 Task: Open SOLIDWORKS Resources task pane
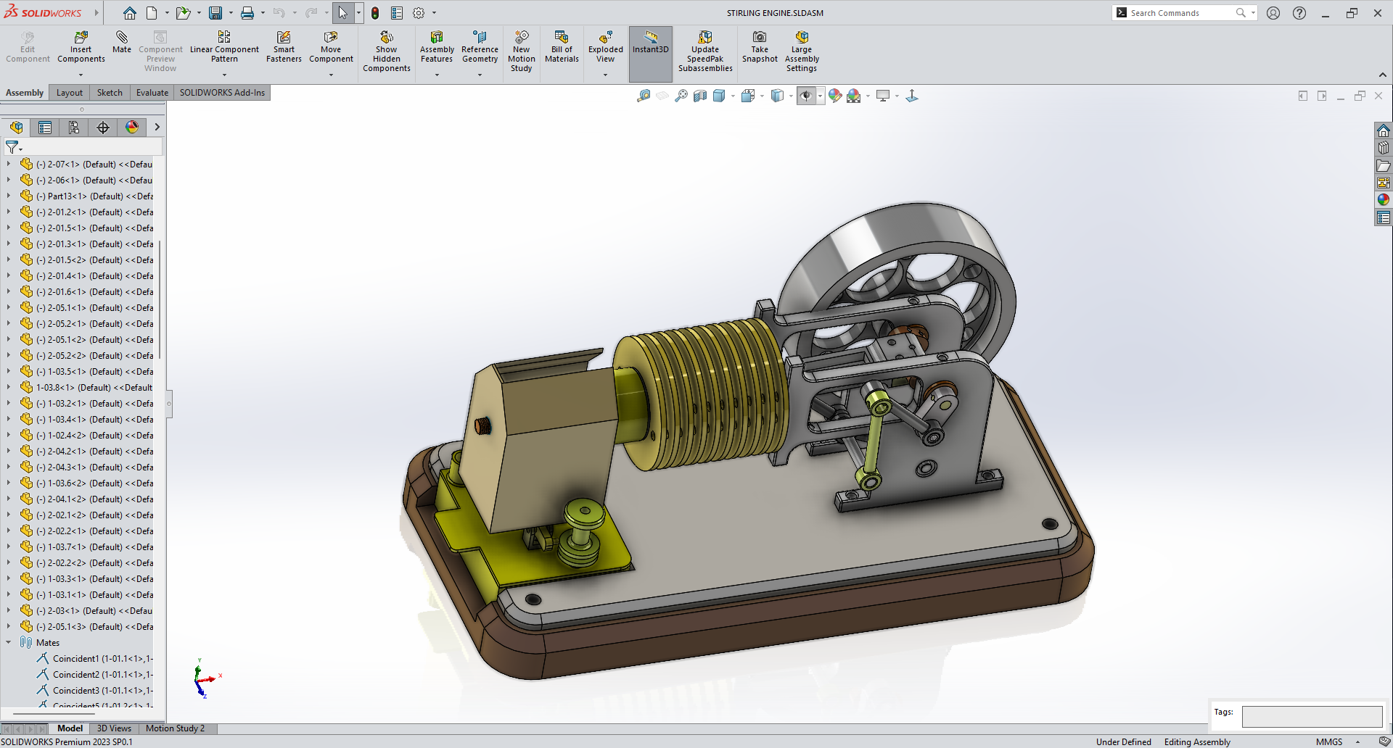(x=1384, y=130)
